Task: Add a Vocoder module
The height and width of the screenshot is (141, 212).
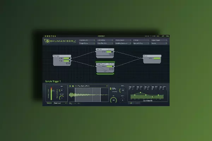Action: [x=159, y=43]
